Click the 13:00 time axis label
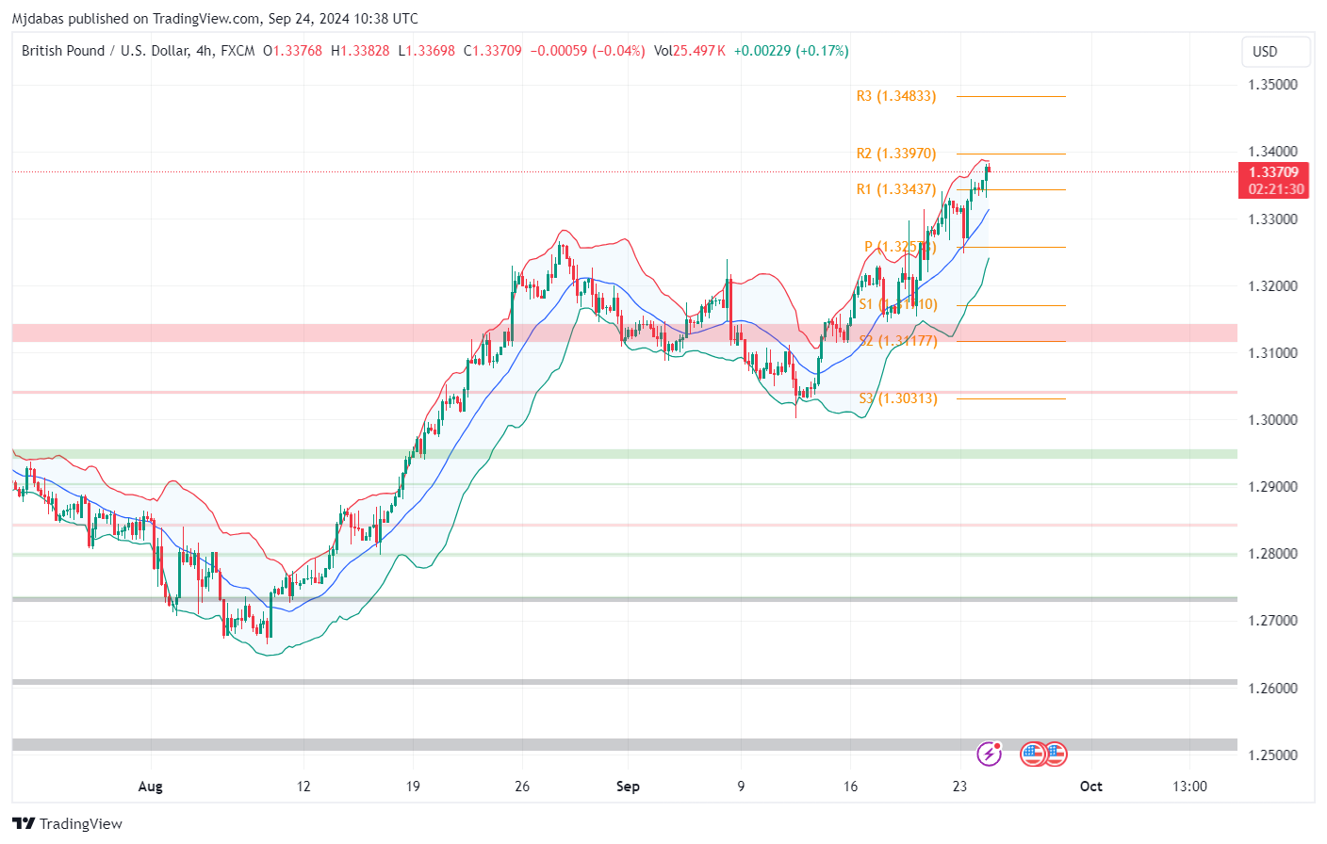 [x=1189, y=787]
